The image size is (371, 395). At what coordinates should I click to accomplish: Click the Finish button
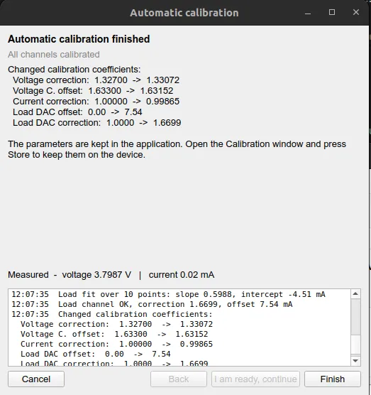[x=333, y=379]
